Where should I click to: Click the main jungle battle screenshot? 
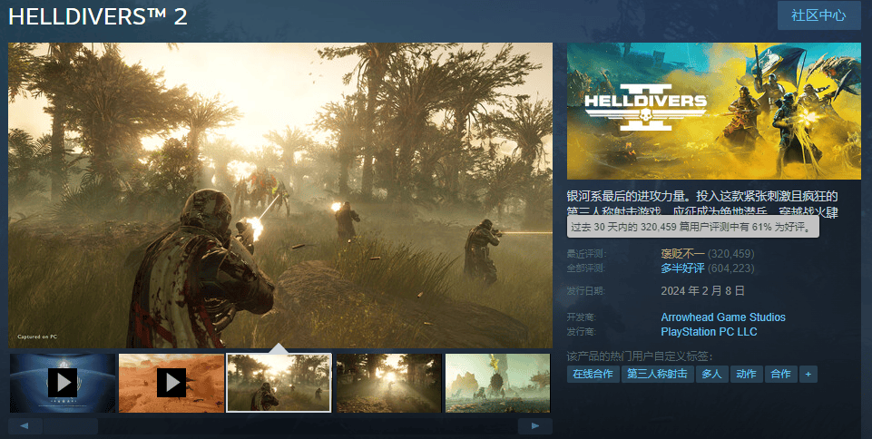pos(280,195)
